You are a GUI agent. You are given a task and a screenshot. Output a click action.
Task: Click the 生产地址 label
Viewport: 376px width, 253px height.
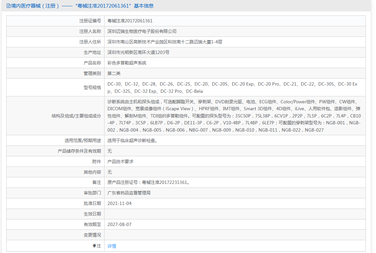pos(92,52)
